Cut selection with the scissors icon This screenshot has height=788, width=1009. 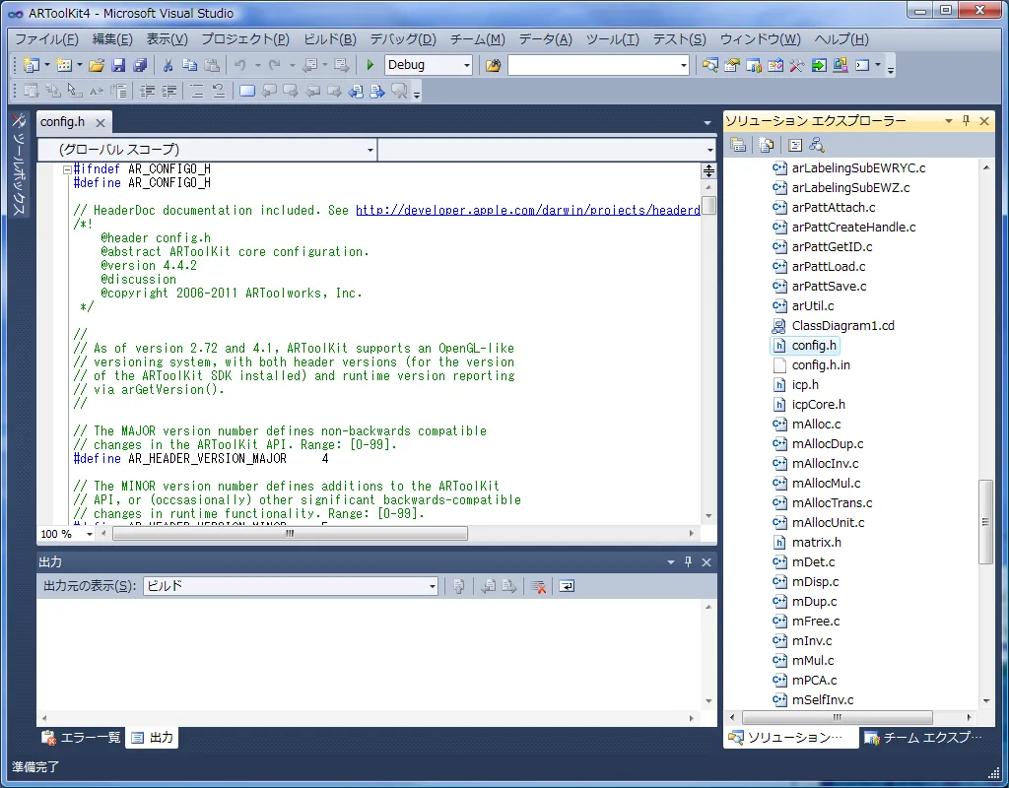pos(168,65)
